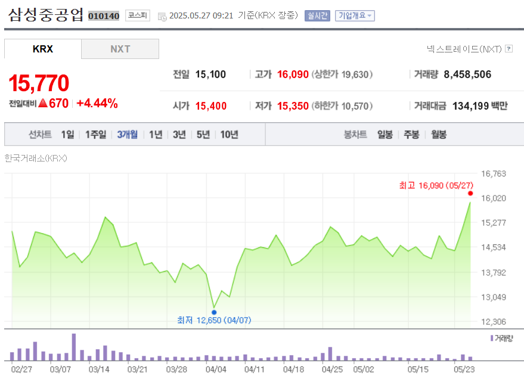Click the tallest purple volume bar
Image resolution: width=524 pixels, height=385 pixels.
pyautogui.click(x=74, y=347)
